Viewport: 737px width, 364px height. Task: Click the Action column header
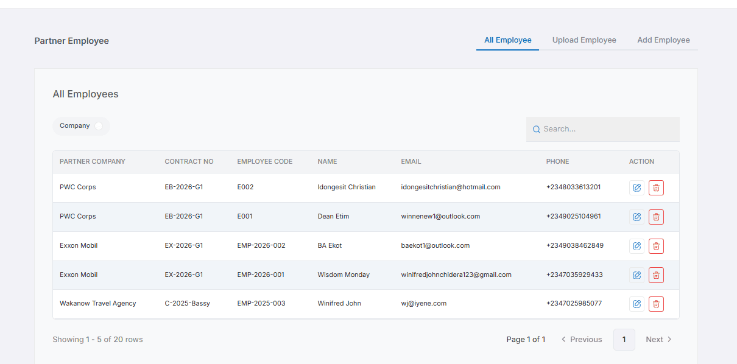pyautogui.click(x=641, y=162)
